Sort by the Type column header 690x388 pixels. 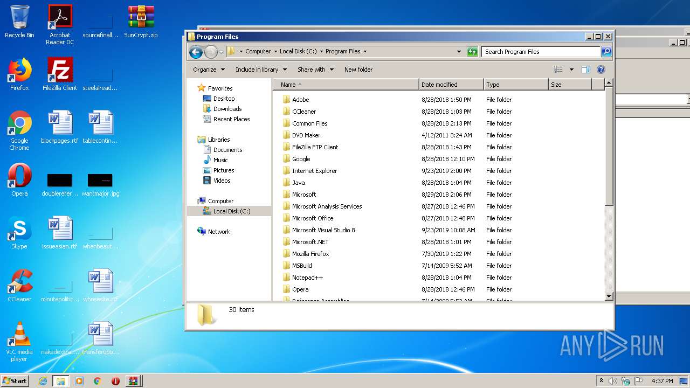(516, 85)
